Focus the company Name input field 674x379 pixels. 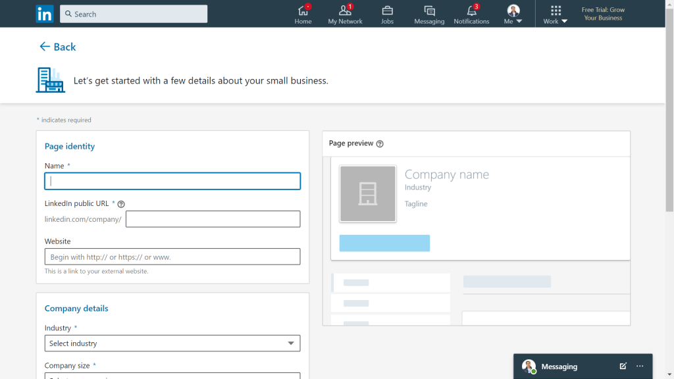[172, 181]
